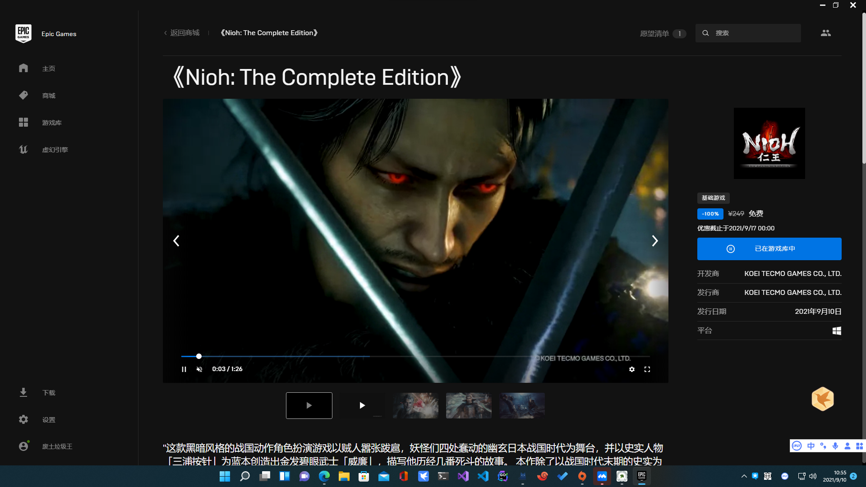866x487 pixels.
Task: Focus the 搜索 search field
Action: (x=748, y=33)
